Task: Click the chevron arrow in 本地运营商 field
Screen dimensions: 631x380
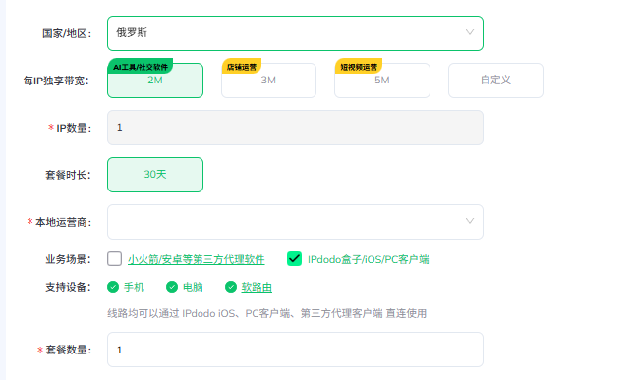Action: point(470,221)
